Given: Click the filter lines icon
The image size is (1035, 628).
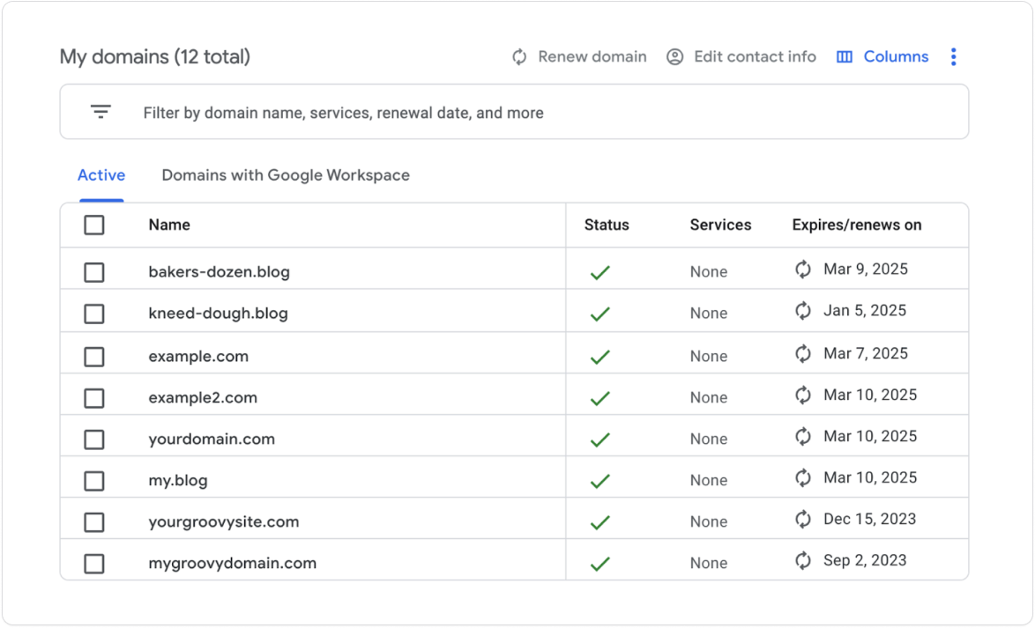Looking at the screenshot, I should (101, 112).
